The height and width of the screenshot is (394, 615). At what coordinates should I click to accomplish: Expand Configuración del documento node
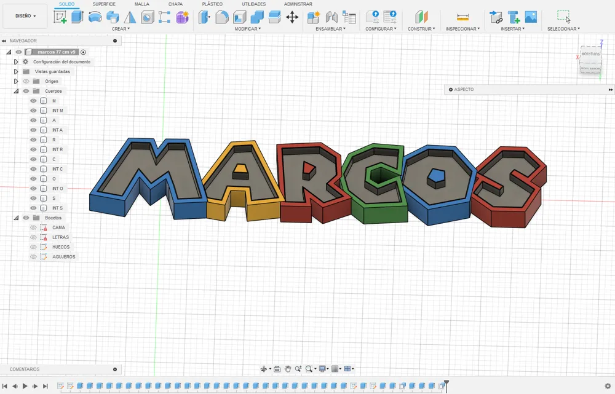tap(16, 62)
